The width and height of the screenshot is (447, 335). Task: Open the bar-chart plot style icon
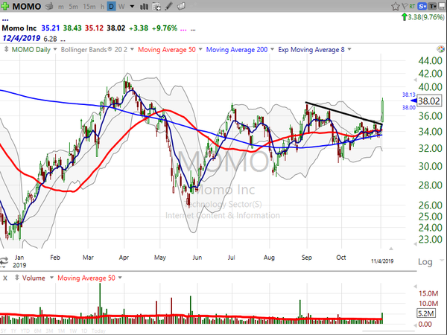(x=144, y=6)
